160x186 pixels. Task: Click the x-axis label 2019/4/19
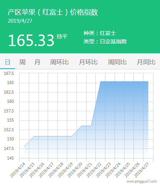65,170
